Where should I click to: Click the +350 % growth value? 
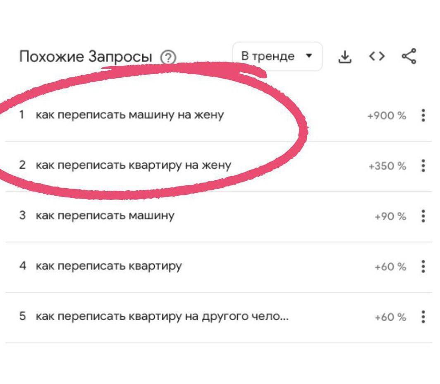point(387,166)
